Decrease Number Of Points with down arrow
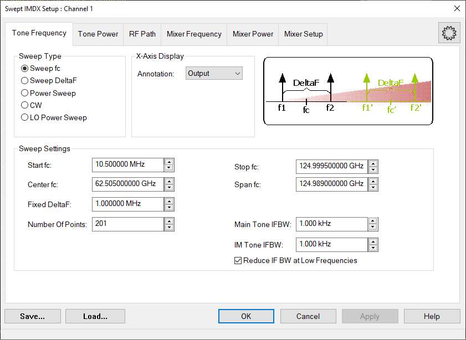The image size is (466, 340). click(x=169, y=227)
